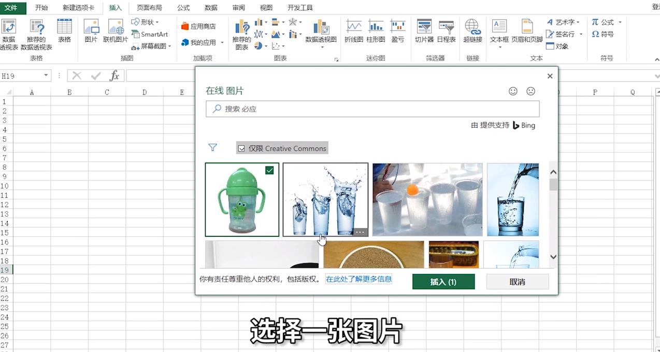Viewport: 660px width, 352px height.
Task: Insert a 页眉和页脚 (Header & Footer)
Action: (527, 30)
